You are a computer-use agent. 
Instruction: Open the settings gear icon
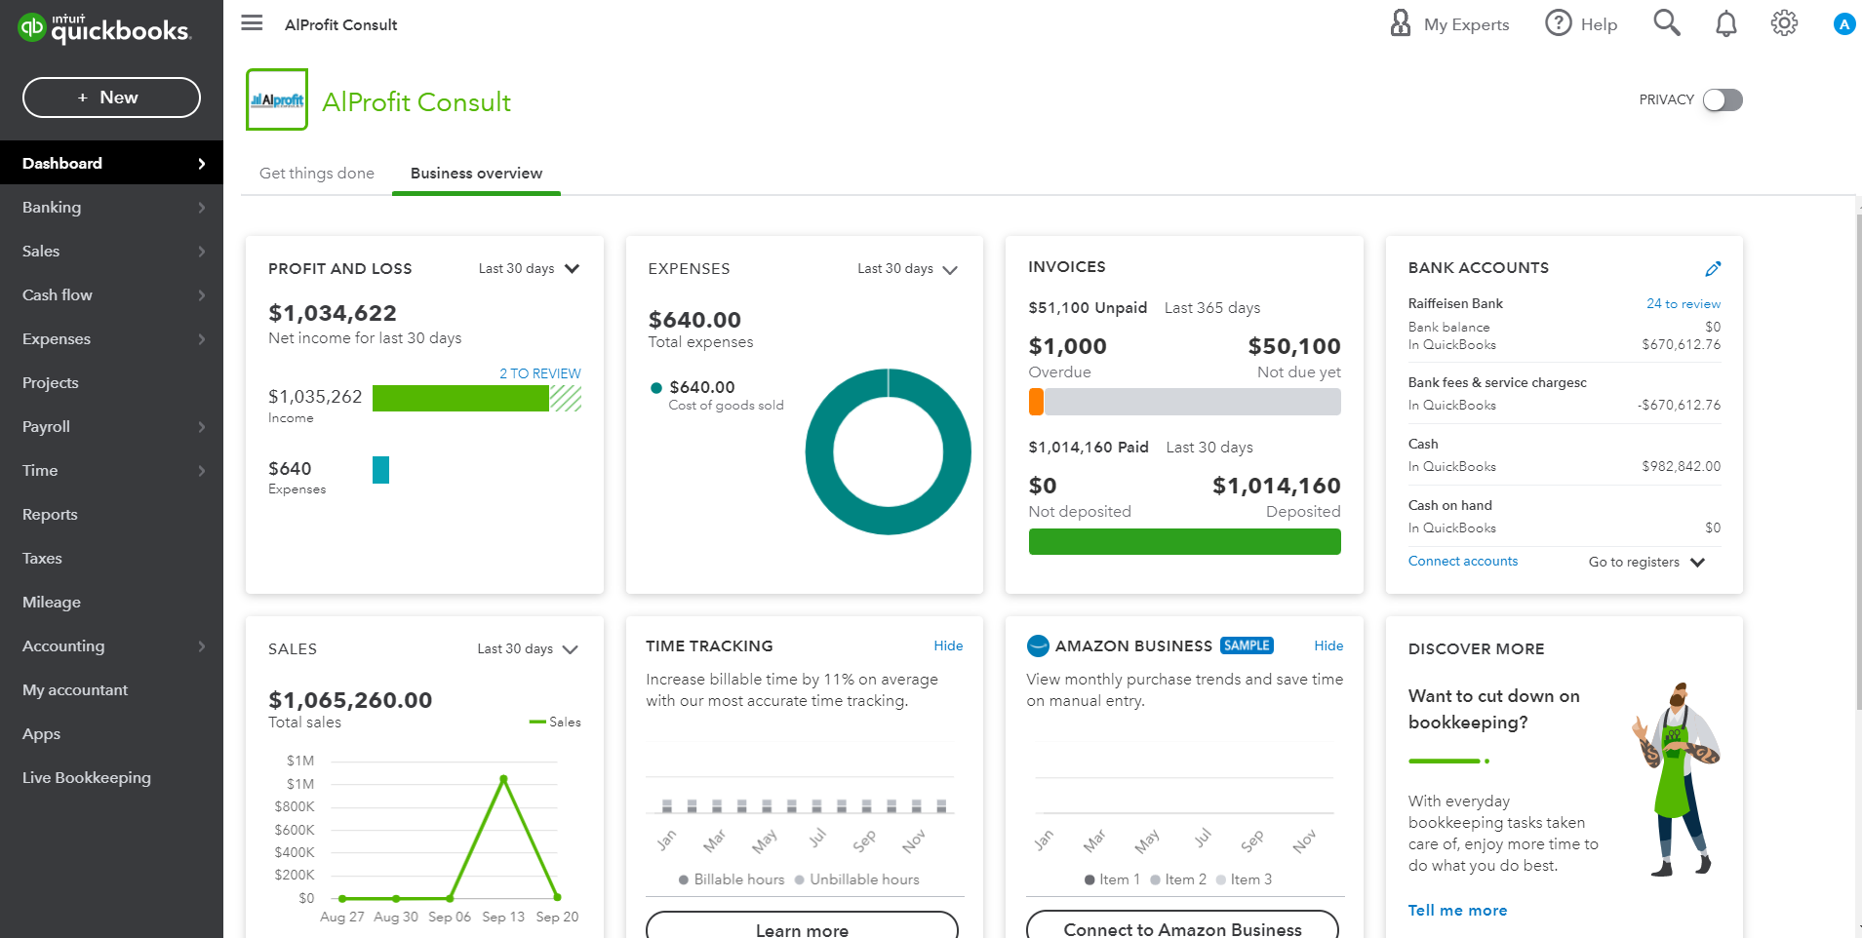click(1784, 23)
